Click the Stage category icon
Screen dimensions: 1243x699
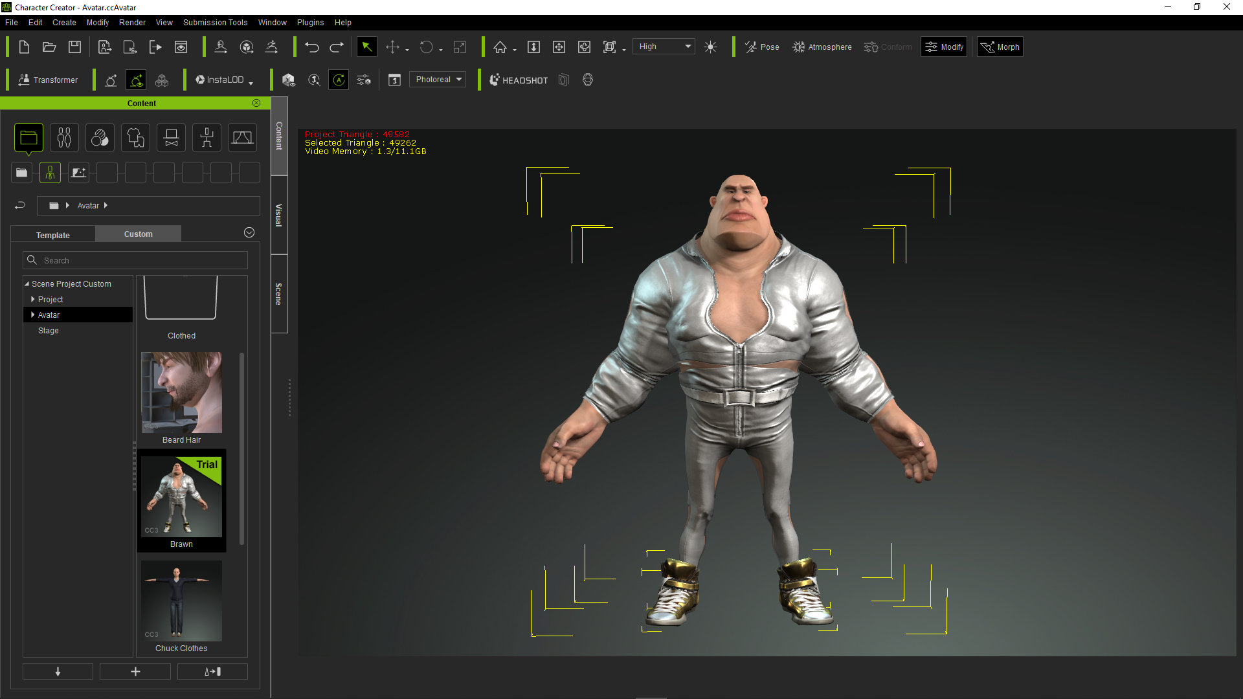tap(242, 137)
